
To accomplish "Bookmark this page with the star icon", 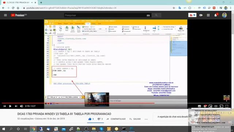I will (174, 8).
